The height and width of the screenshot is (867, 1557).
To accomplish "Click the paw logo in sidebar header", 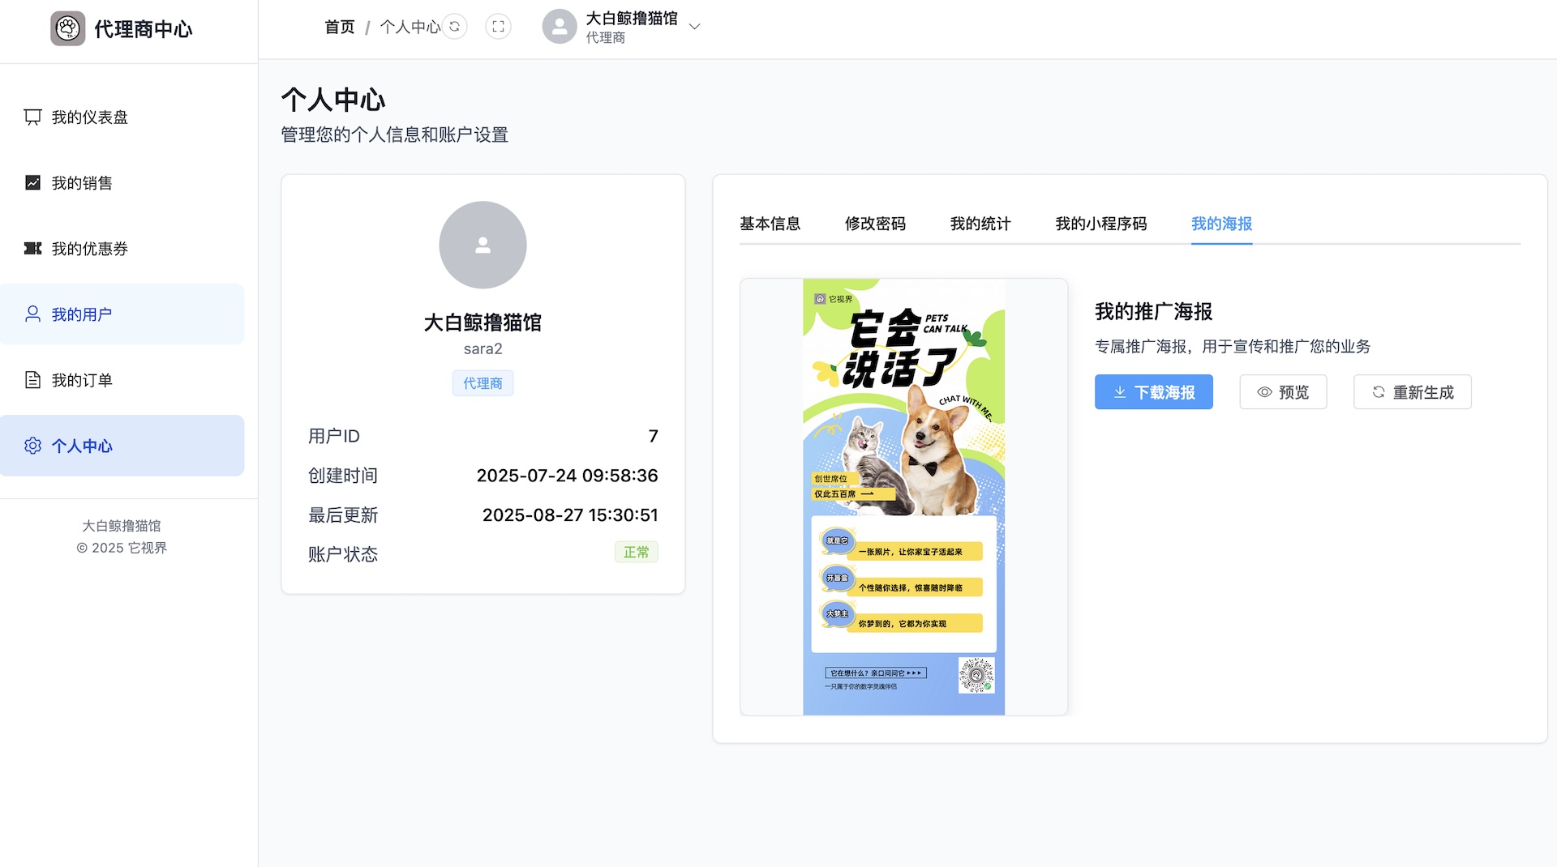I will tap(68, 29).
